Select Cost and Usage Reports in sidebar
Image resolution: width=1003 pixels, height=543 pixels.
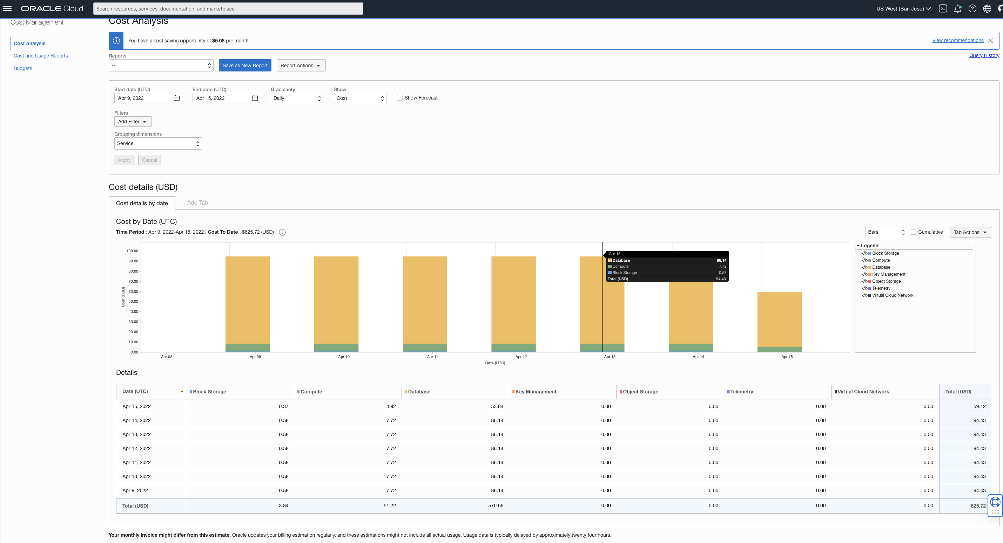pos(40,56)
